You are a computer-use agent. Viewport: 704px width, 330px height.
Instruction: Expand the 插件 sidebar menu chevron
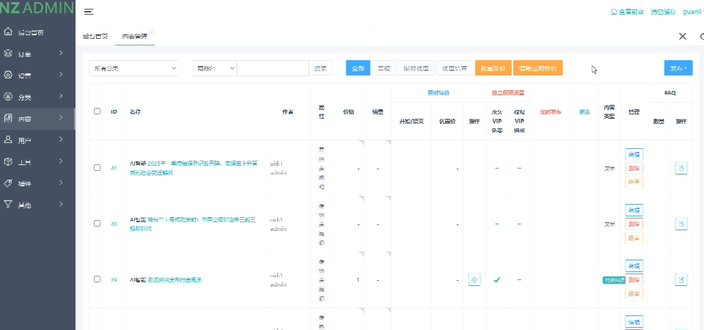(61, 183)
